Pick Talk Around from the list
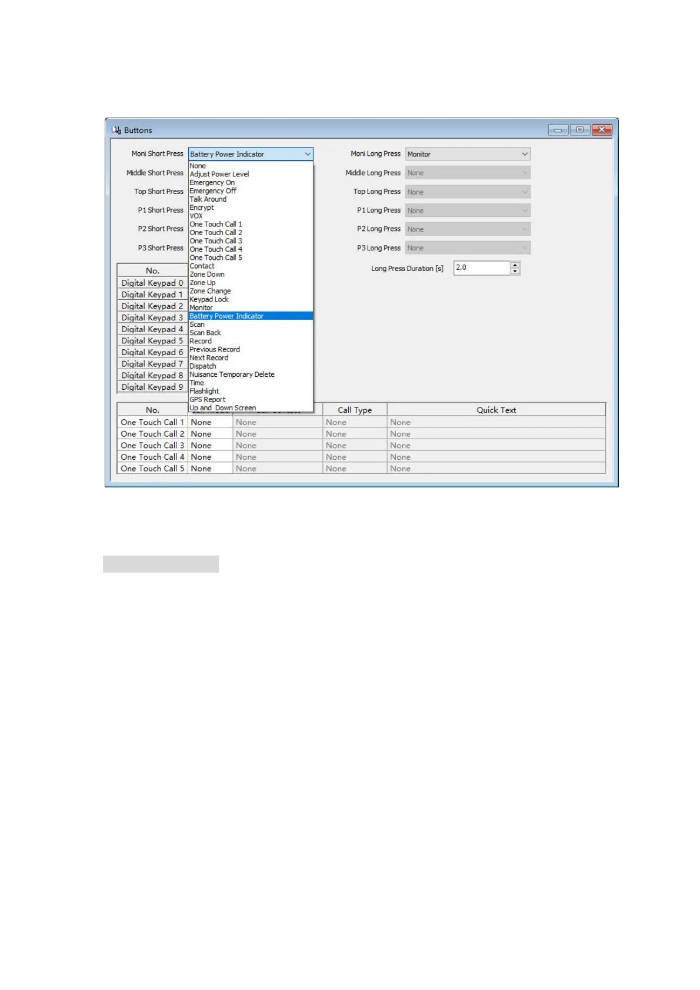This screenshot has width=700, height=990. coord(251,199)
